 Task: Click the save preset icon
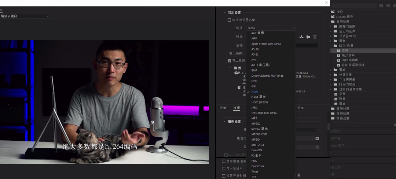tap(301, 37)
